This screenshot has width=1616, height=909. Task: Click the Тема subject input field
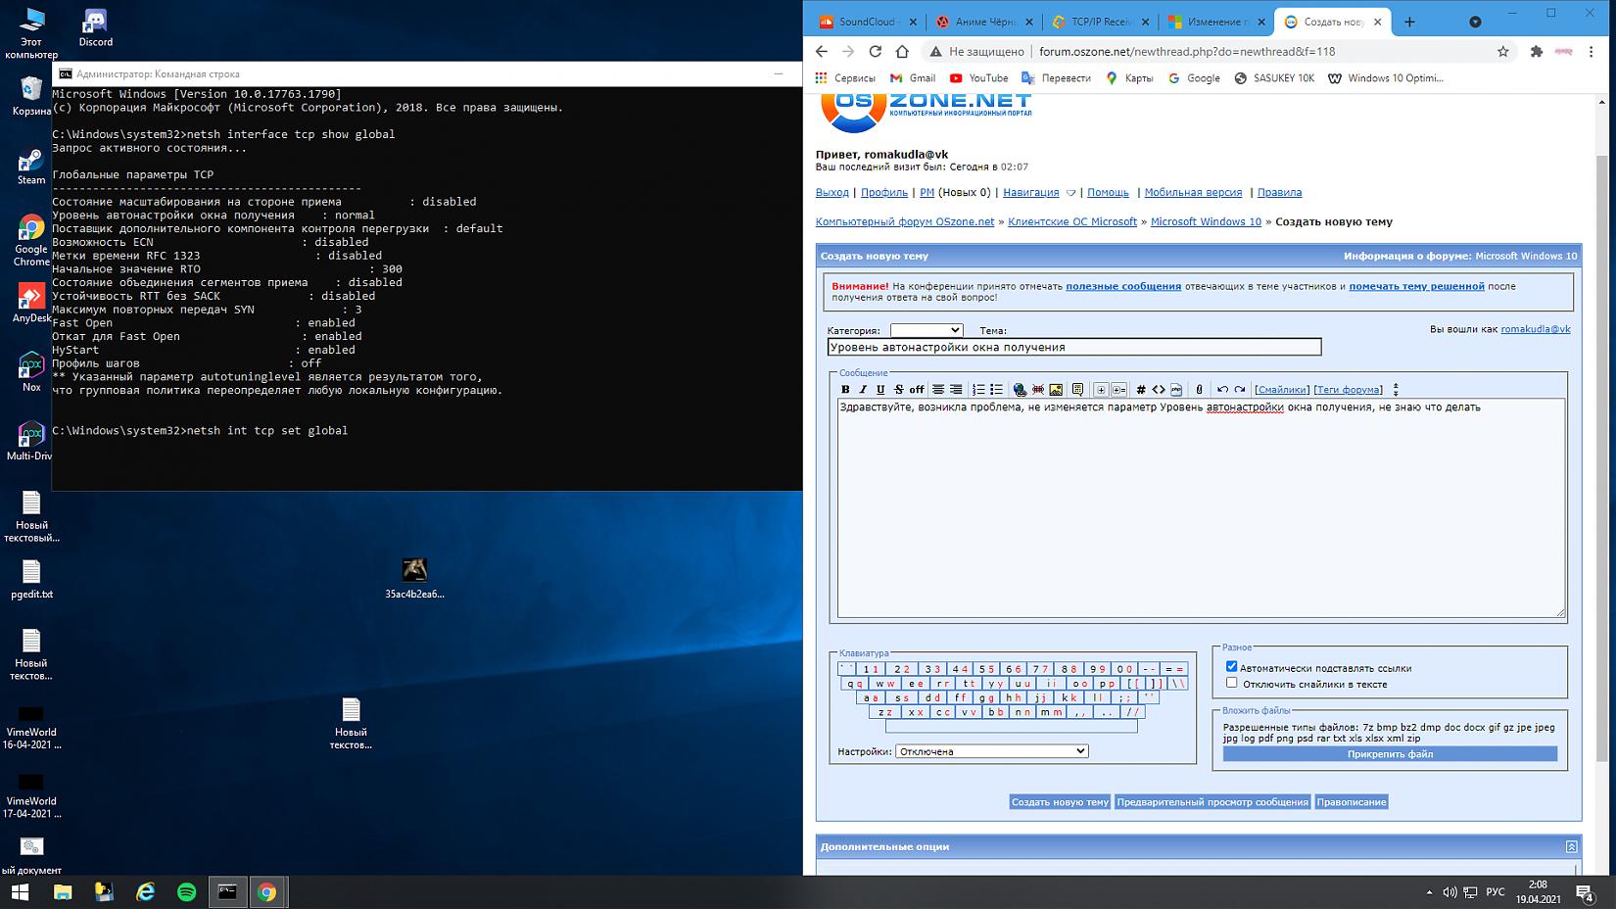(x=1073, y=347)
